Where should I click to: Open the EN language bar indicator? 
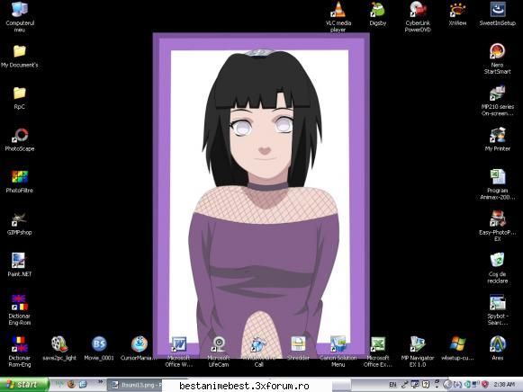[x=392, y=385]
